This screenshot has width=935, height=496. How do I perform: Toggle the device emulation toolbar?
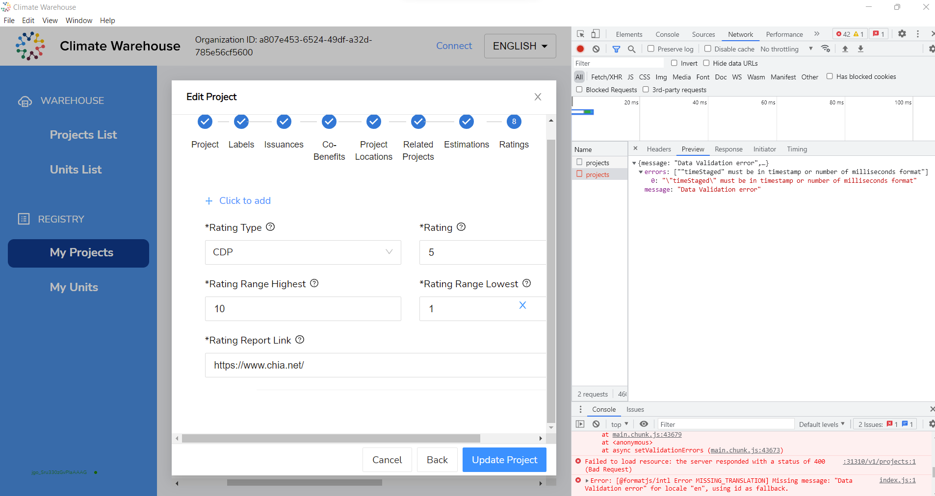(596, 34)
